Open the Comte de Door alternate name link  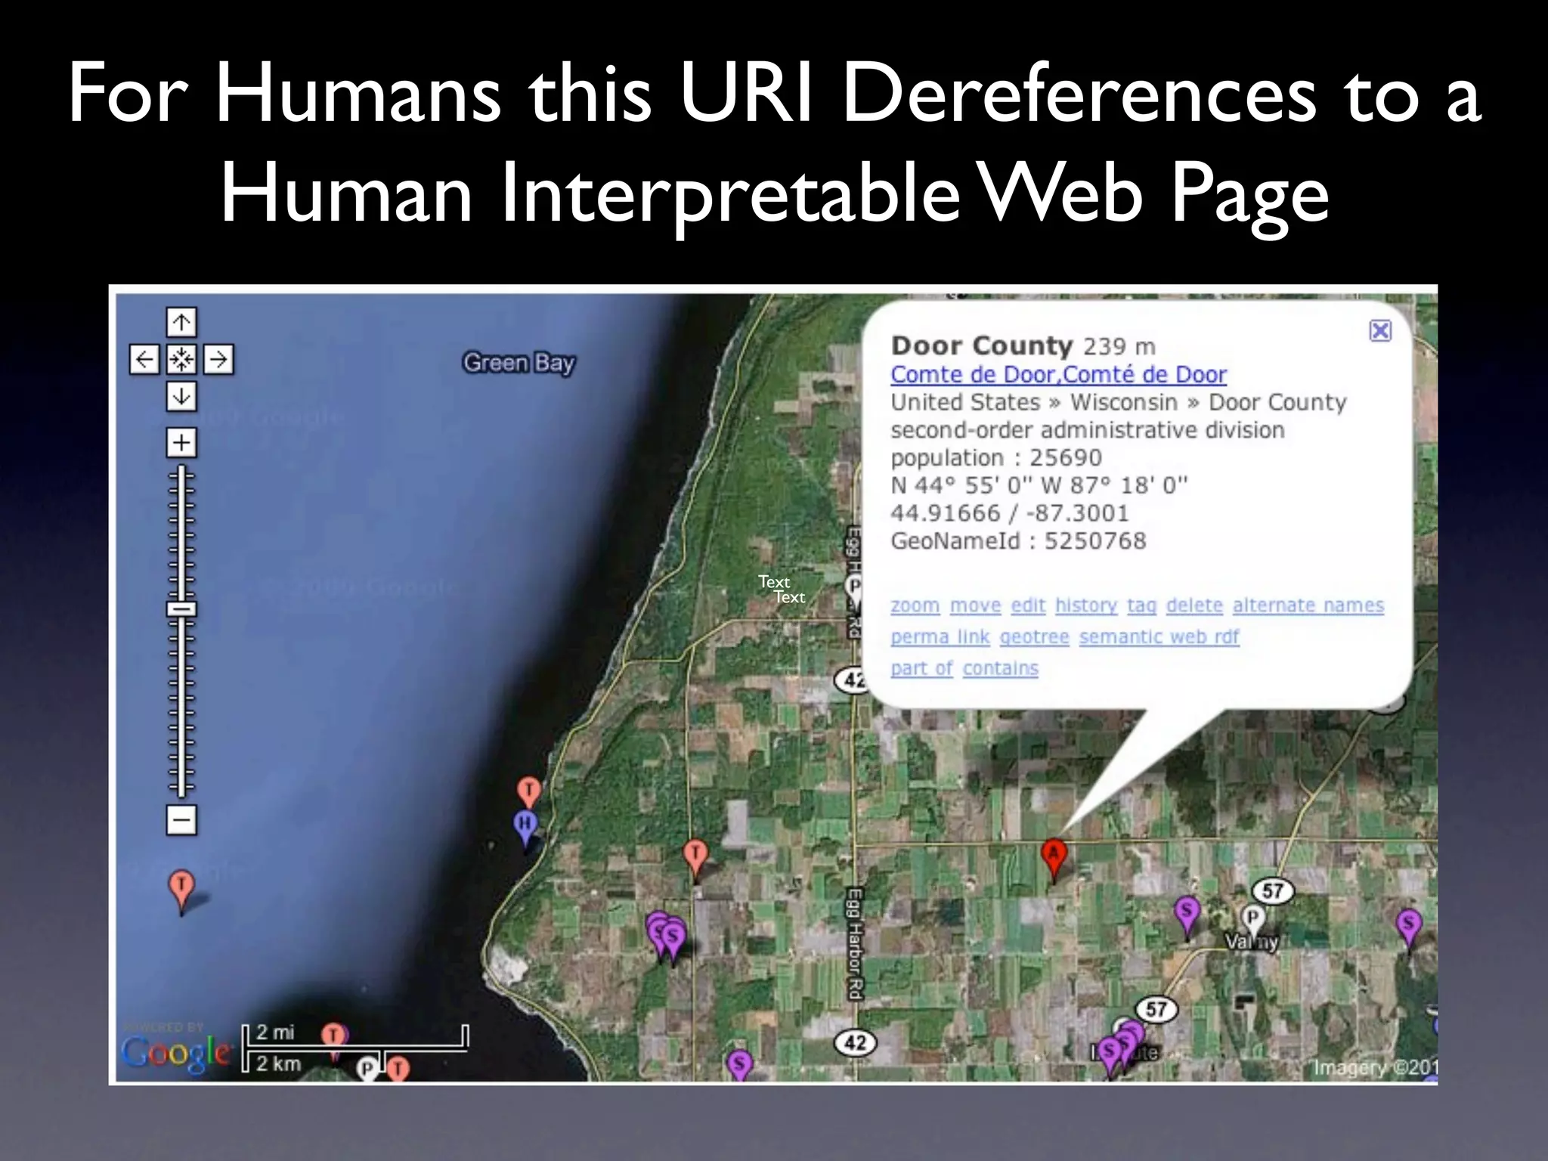1058,374
